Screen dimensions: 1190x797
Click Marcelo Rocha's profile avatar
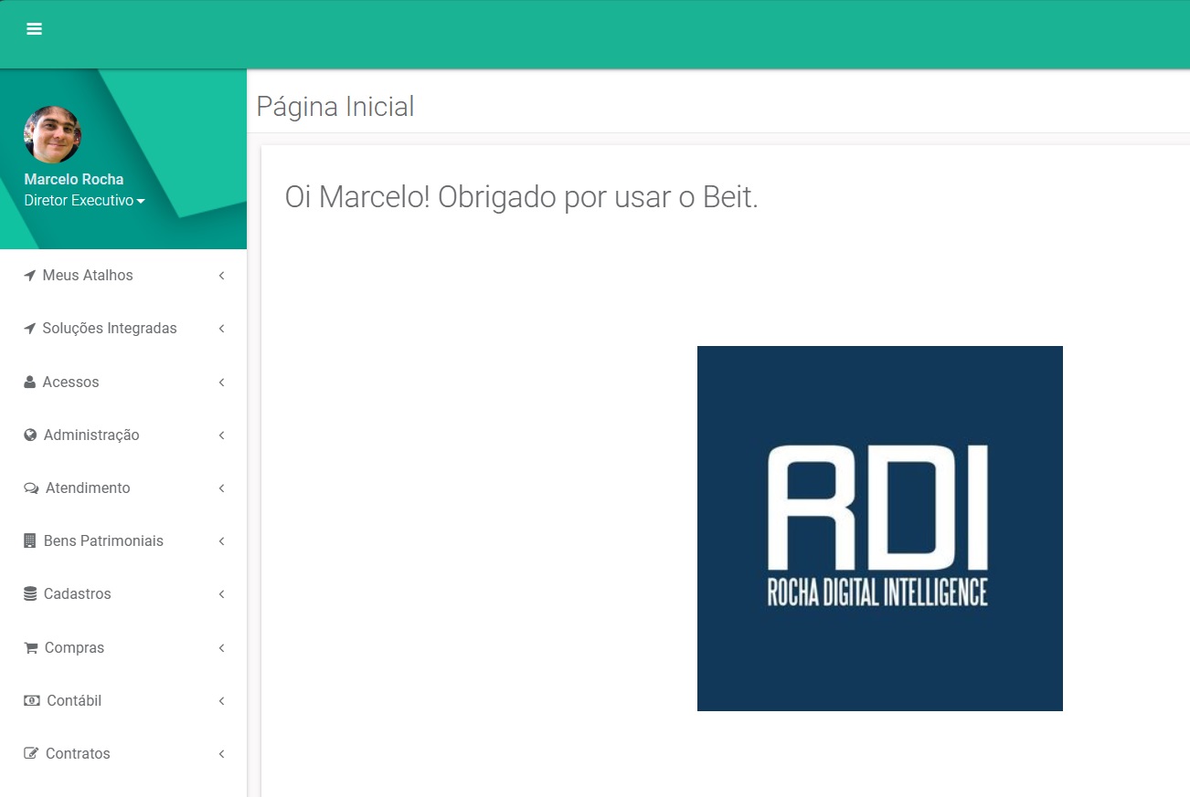(52, 134)
